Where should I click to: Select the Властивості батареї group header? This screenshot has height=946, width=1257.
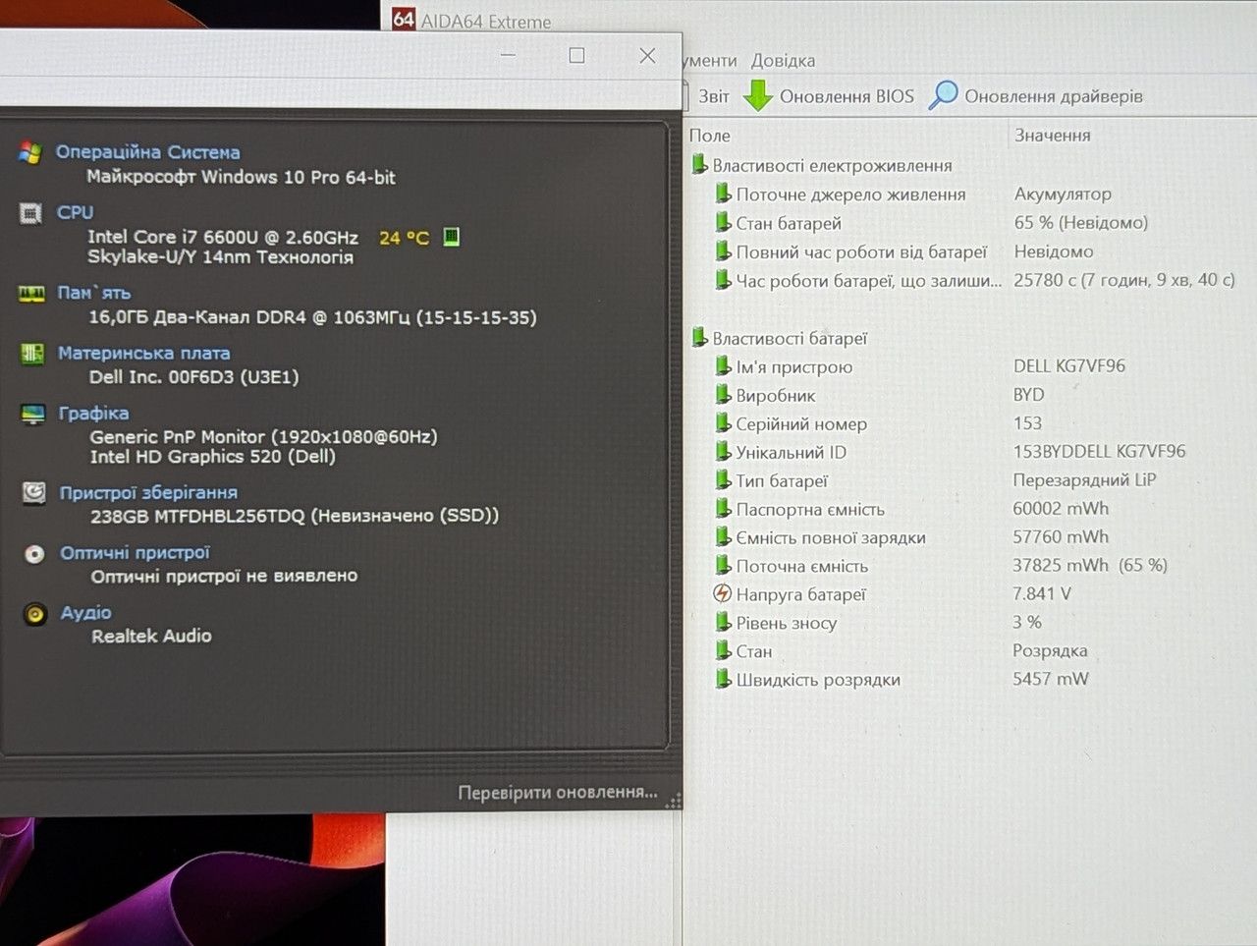pyautogui.click(x=790, y=338)
